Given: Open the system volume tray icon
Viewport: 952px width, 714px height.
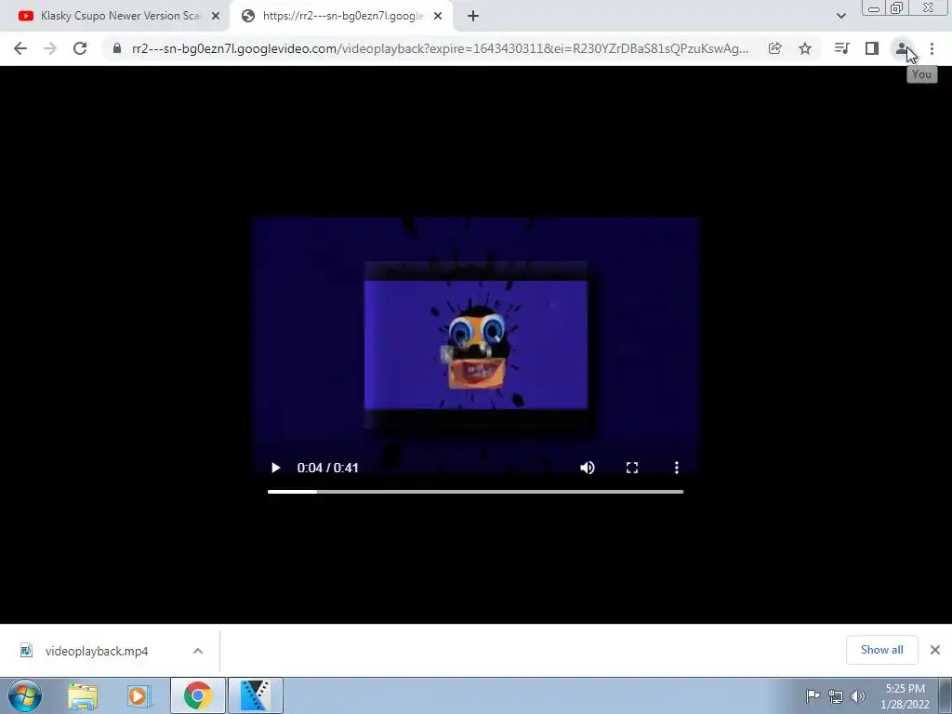Looking at the screenshot, I should tap(858, 696).
